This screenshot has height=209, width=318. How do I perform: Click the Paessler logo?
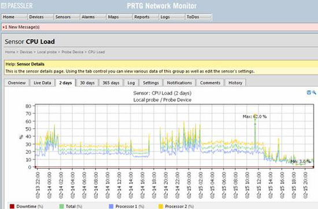click(x=17, y=6)
